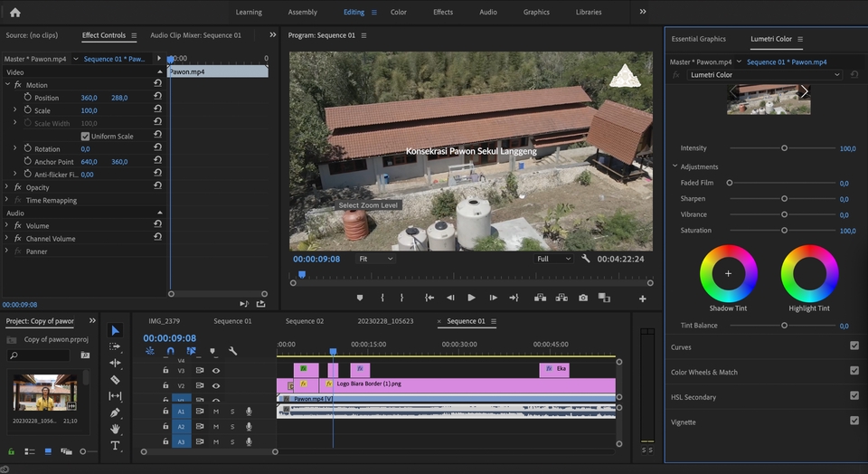The image size is (868, 474).
Task: Play the sequence in Program monitor
Action: (x=471, y=298)
